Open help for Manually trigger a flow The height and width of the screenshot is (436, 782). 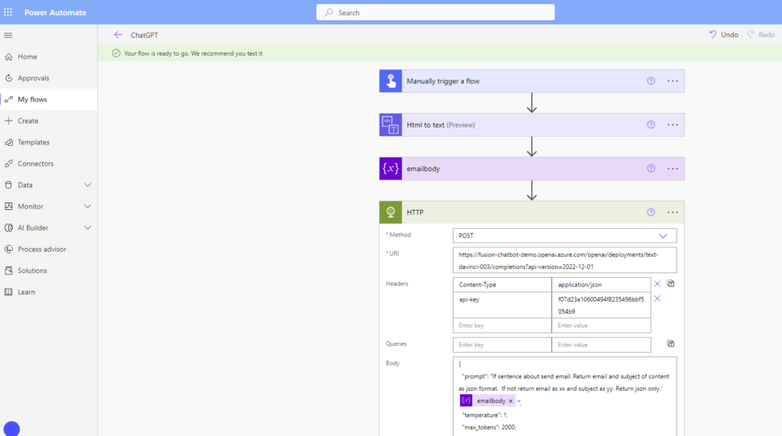(651, 81)
